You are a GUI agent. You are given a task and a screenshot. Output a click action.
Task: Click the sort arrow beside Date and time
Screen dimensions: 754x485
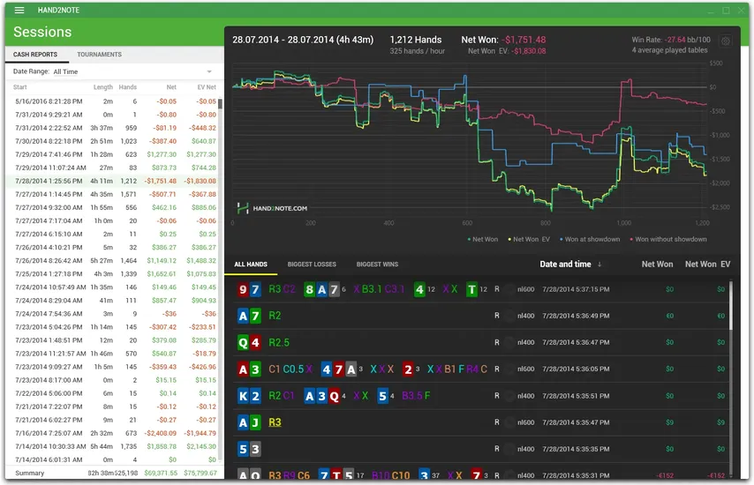tap(600, 264)
